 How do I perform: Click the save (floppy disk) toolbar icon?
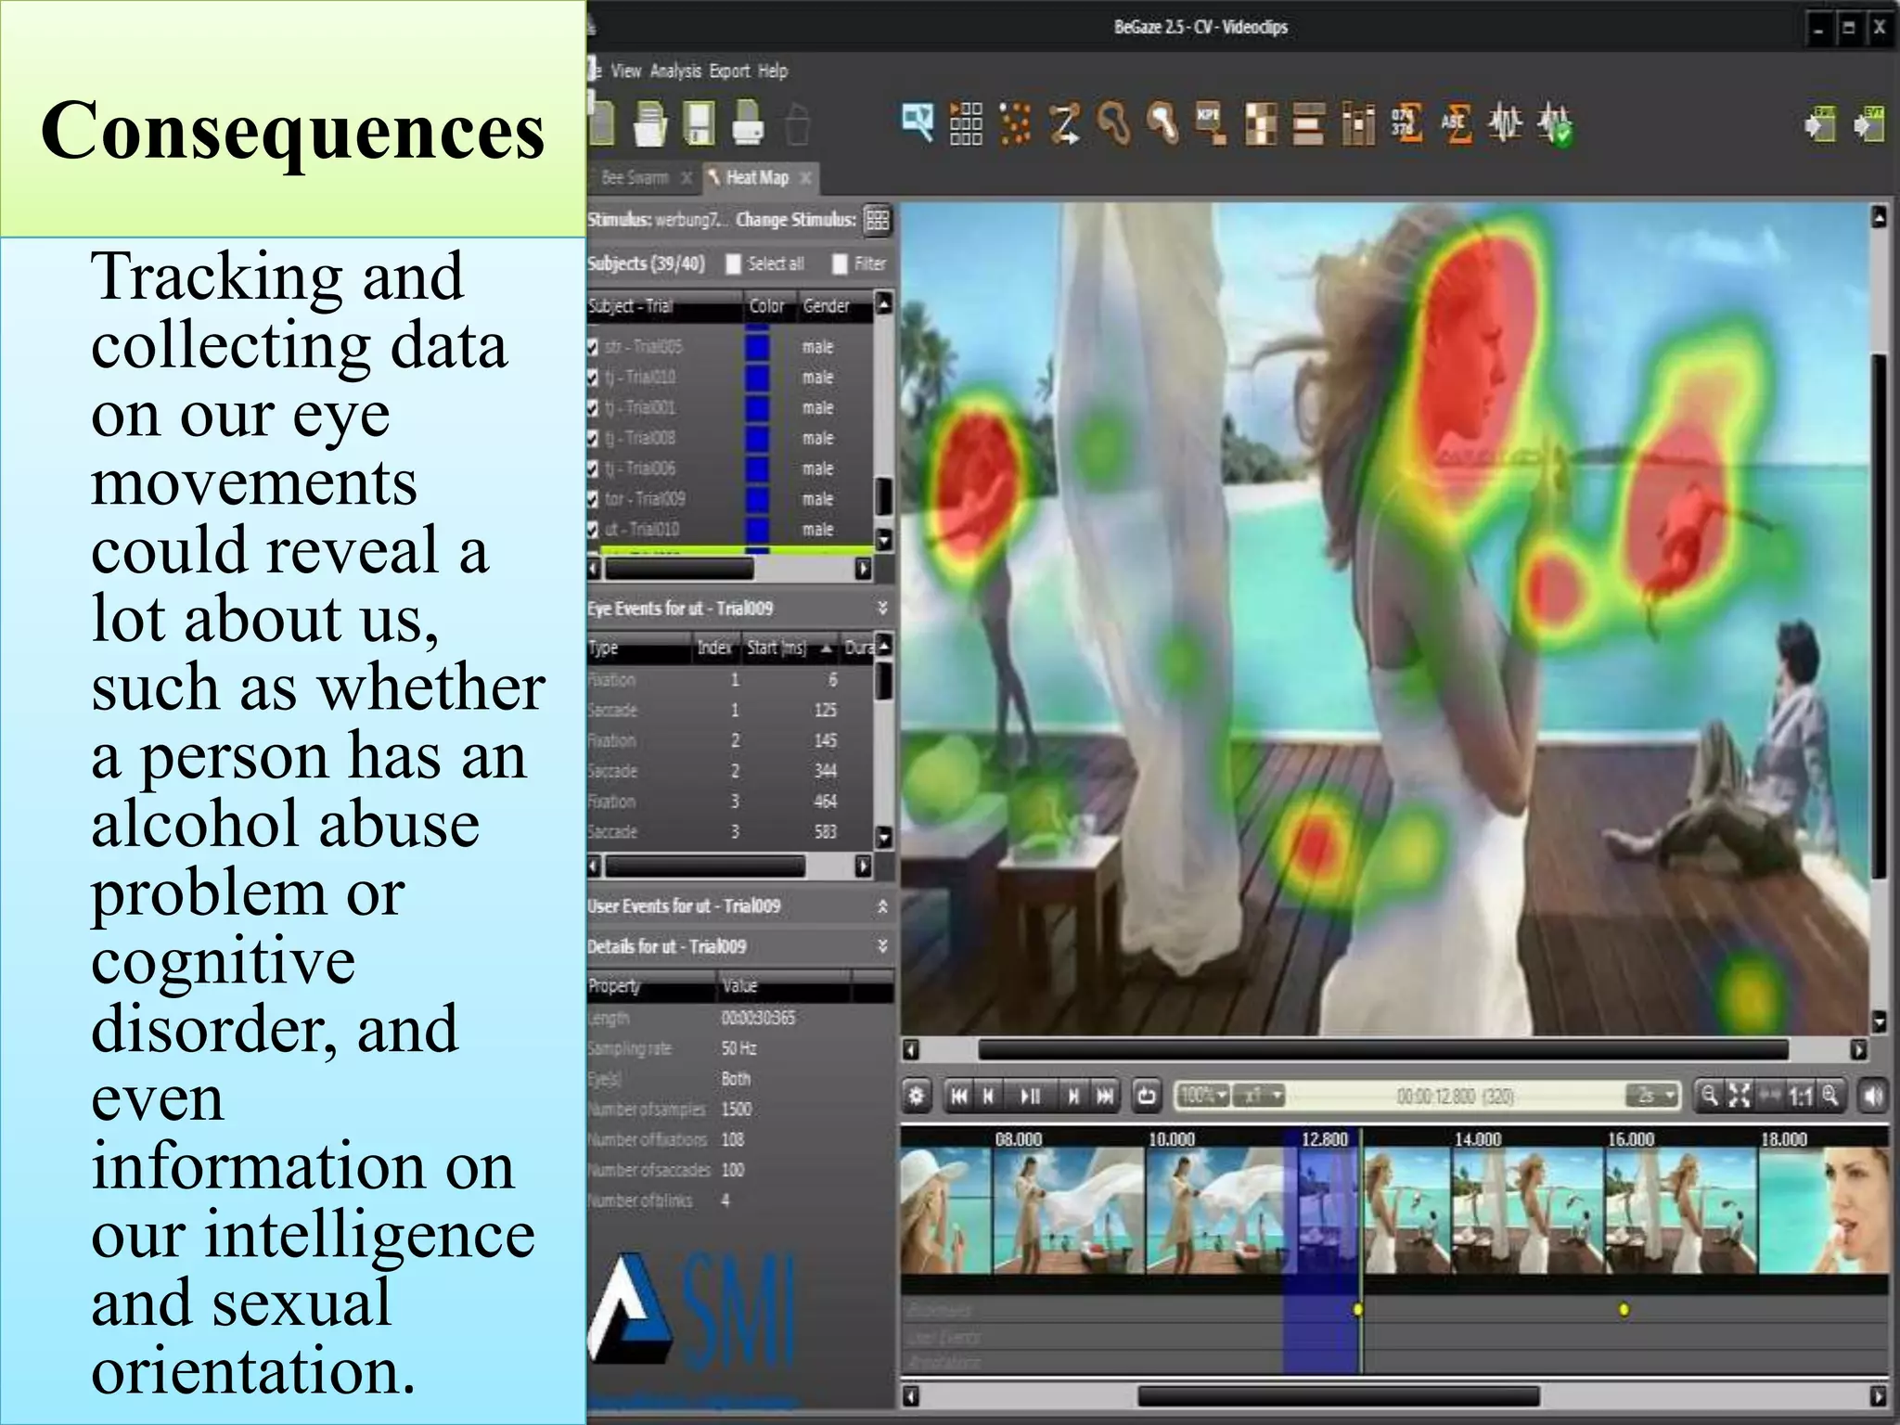[x=699, y=124]
